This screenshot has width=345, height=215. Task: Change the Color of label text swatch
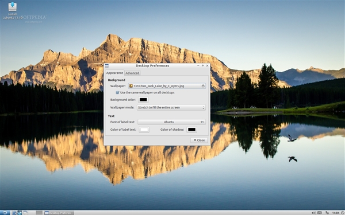tap(144, 130)
